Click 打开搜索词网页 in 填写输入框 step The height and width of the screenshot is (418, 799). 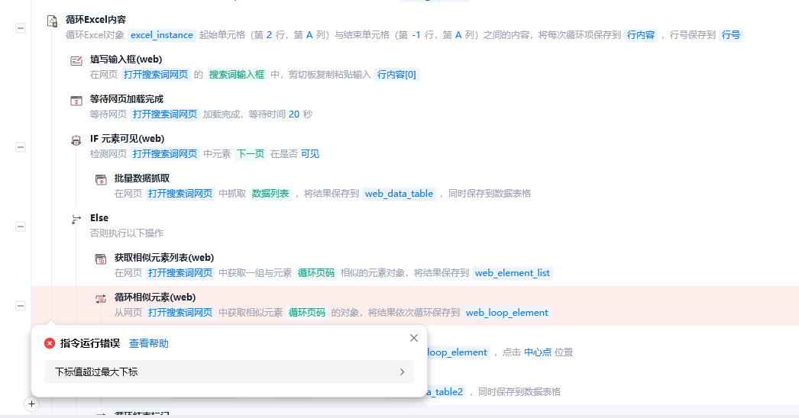tap(155, 74)
